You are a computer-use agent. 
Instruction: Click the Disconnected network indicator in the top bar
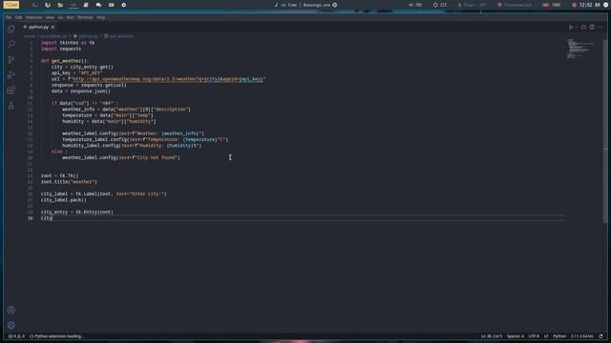[x=514, y=5]
